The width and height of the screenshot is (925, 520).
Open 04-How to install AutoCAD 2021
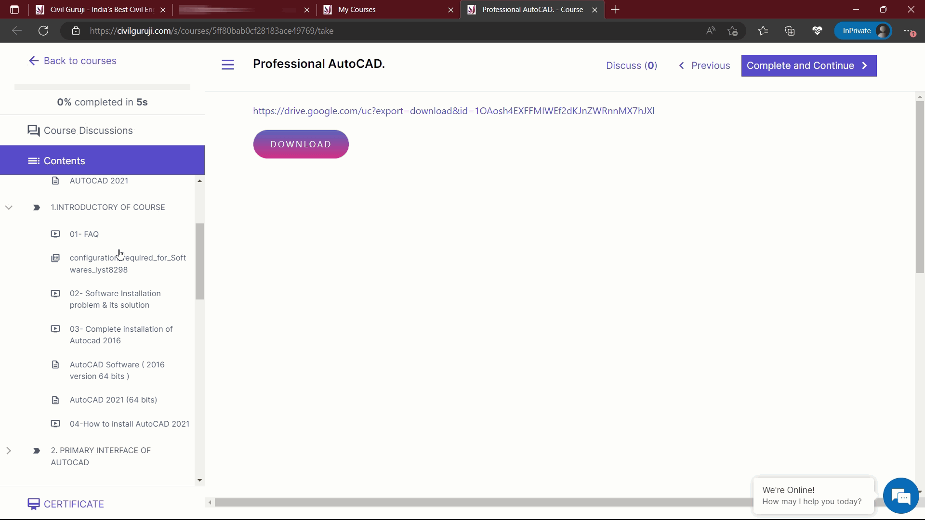pyautogui.click(x=130, y=424)
